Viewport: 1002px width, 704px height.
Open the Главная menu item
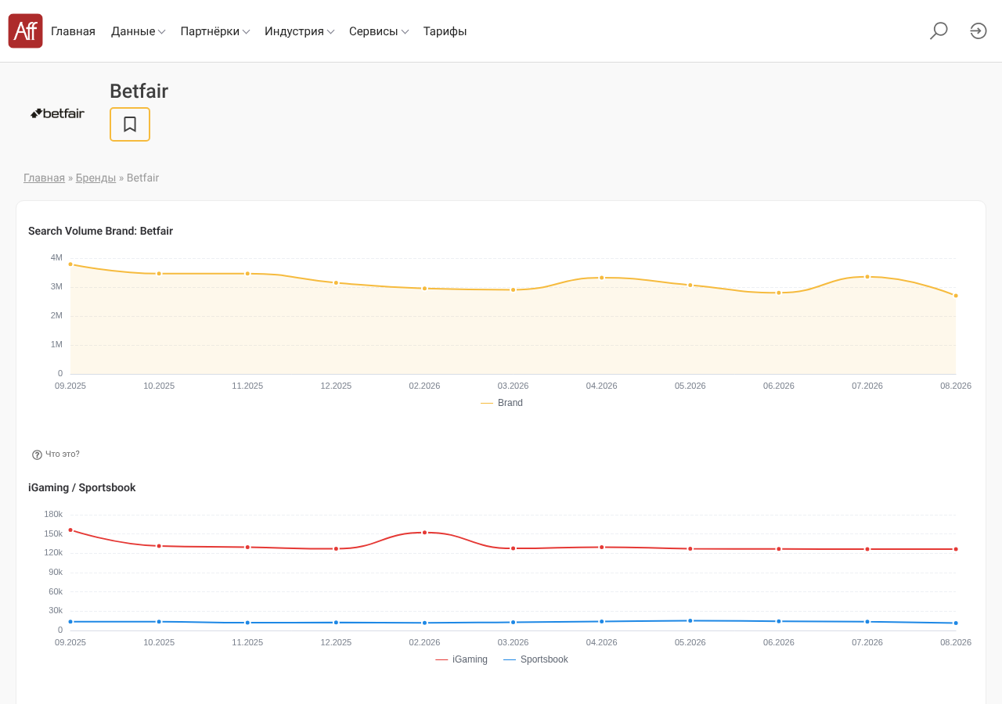click(x=73, y=31)
